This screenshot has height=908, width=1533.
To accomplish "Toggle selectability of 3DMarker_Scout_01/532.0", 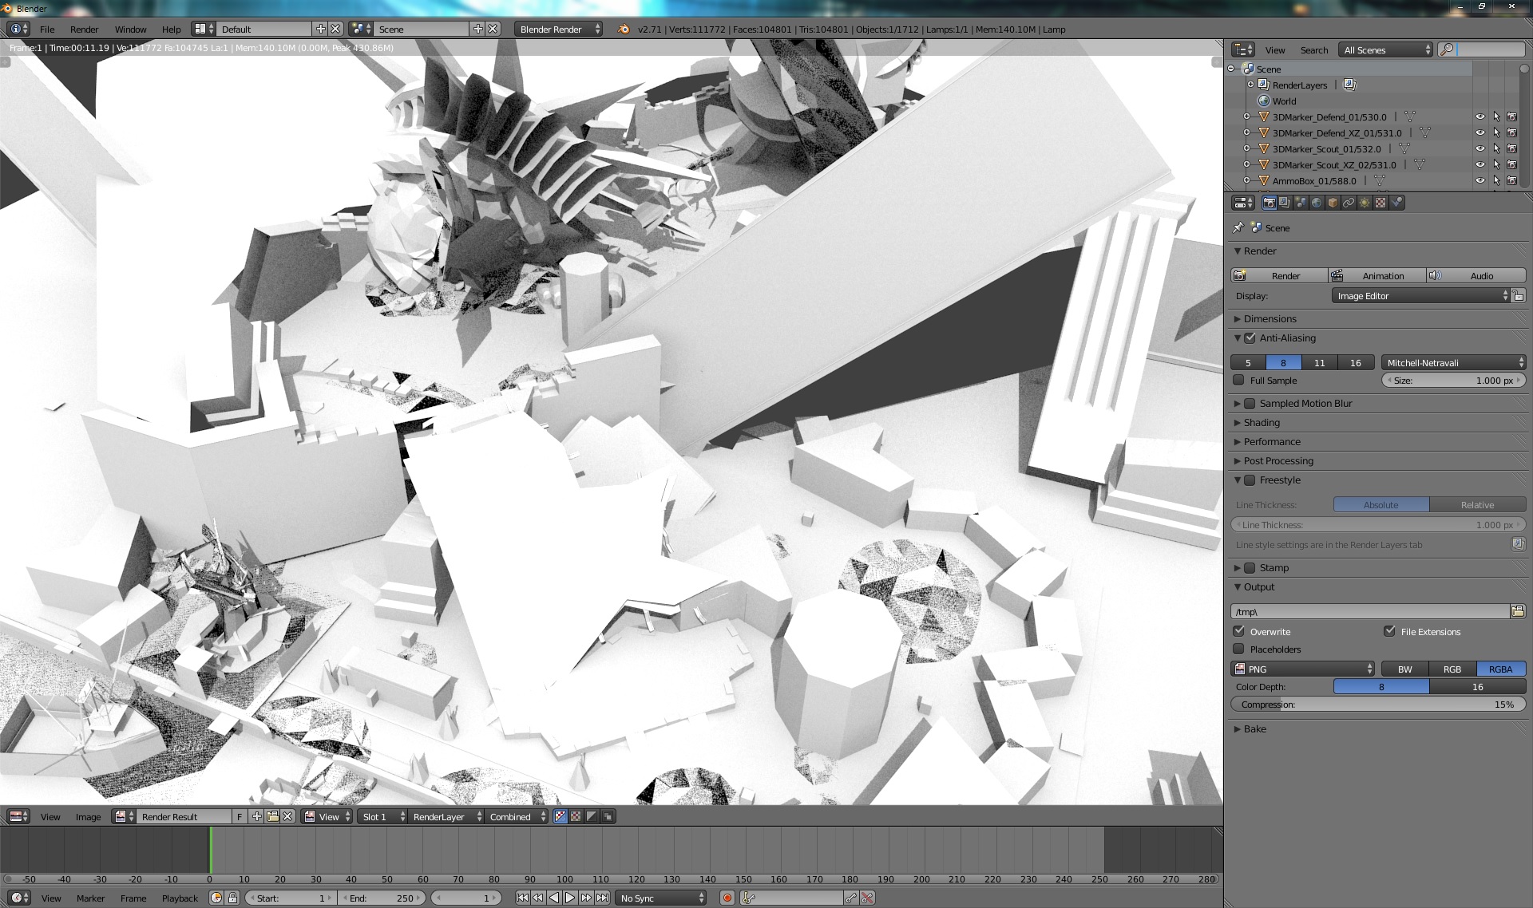I will [1496, 148].
